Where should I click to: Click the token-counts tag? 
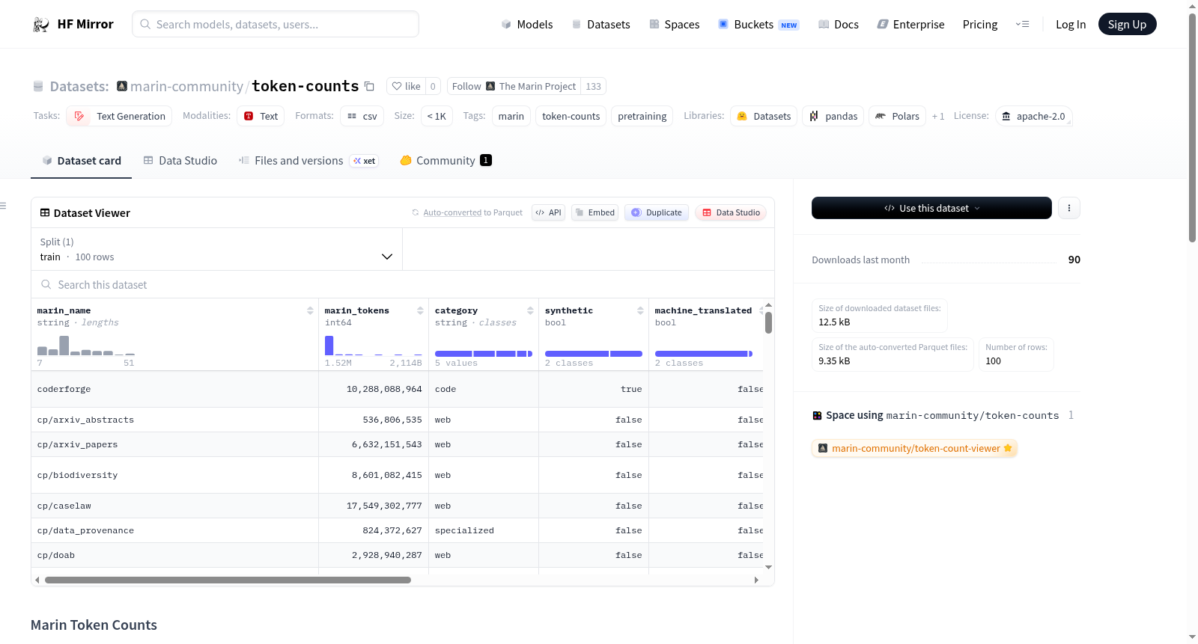(571, 116)
